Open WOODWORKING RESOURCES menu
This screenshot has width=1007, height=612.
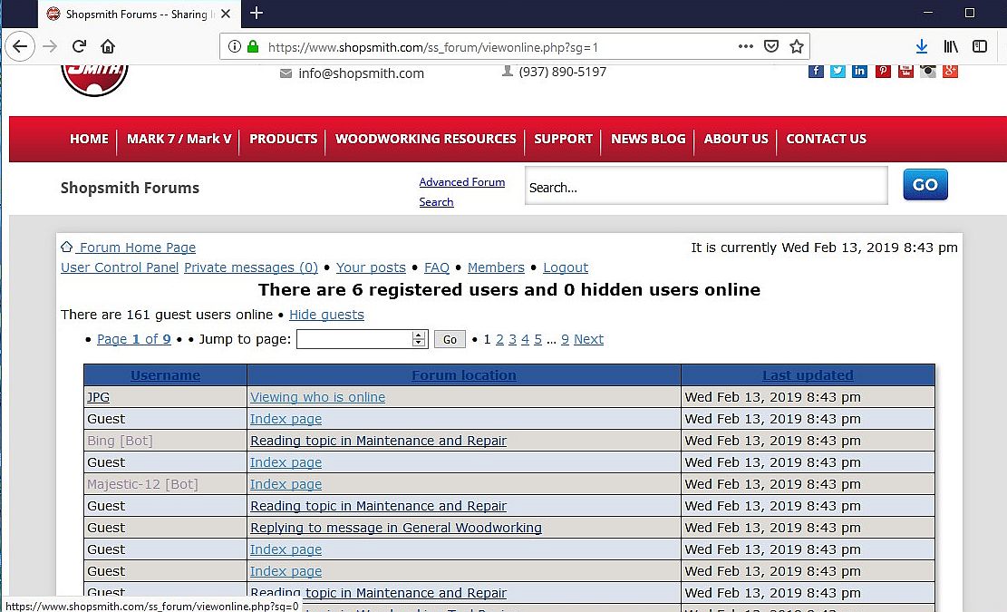click(425, 139)
